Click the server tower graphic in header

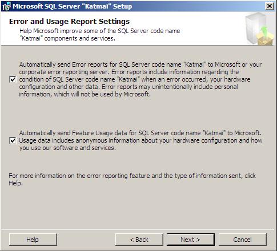255,27
